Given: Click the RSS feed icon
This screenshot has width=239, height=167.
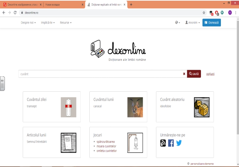Looking at the screenshot, I should click(x=163, y=143).
